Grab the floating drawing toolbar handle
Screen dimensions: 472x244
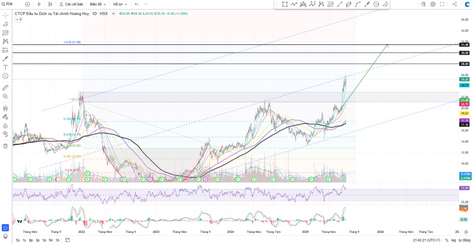pos(277,4)
